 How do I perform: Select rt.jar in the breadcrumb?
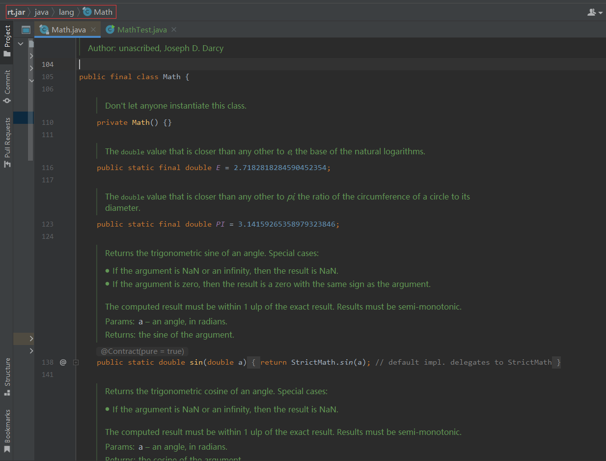[x=16, y=12]
